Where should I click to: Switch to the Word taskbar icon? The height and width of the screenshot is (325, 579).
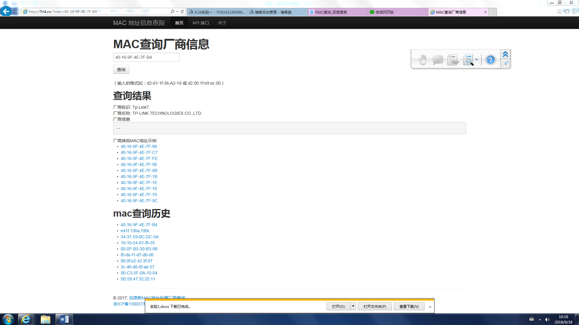(64, 319)
